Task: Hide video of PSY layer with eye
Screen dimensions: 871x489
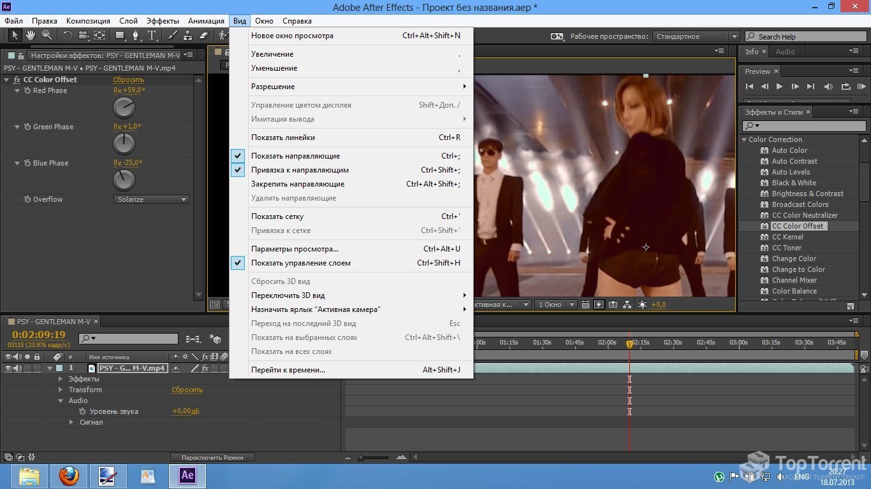Action: click(x=8, y=368)
